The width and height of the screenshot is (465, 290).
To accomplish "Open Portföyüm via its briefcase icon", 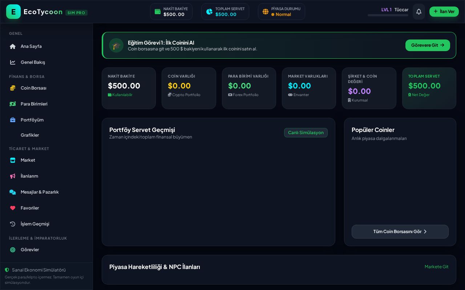I will pos(13,120).
